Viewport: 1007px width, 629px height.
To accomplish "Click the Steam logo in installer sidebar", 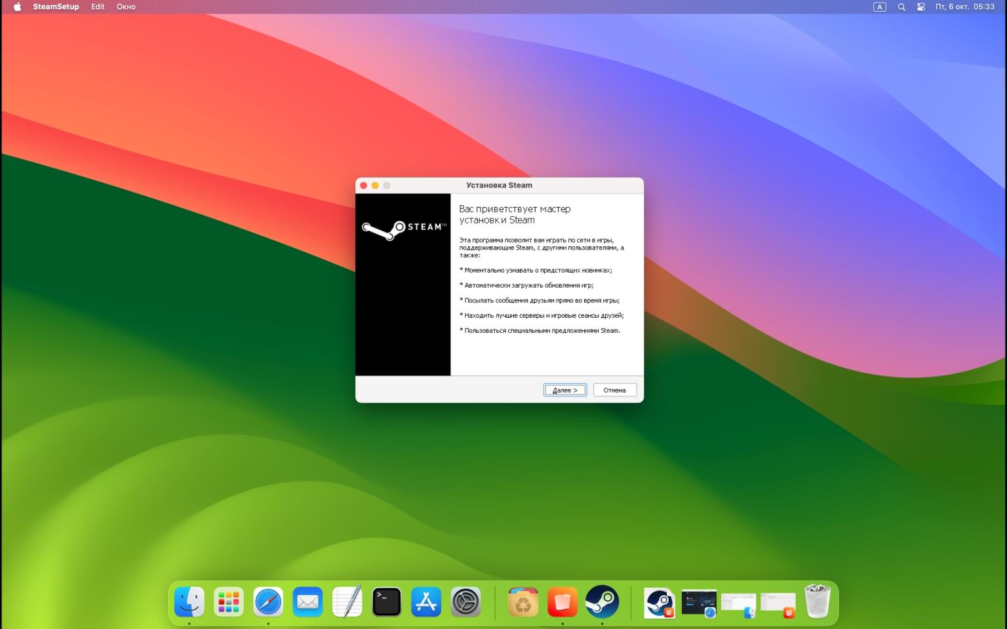I will tap(403, 229).
